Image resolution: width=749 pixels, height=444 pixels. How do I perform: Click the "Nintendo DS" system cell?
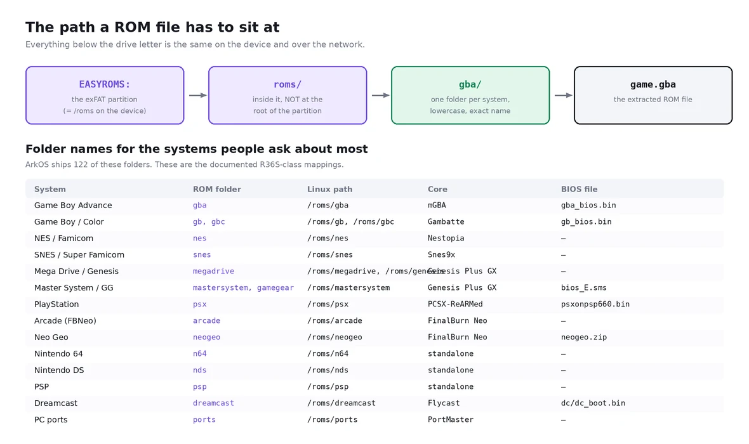coord(59,370)
